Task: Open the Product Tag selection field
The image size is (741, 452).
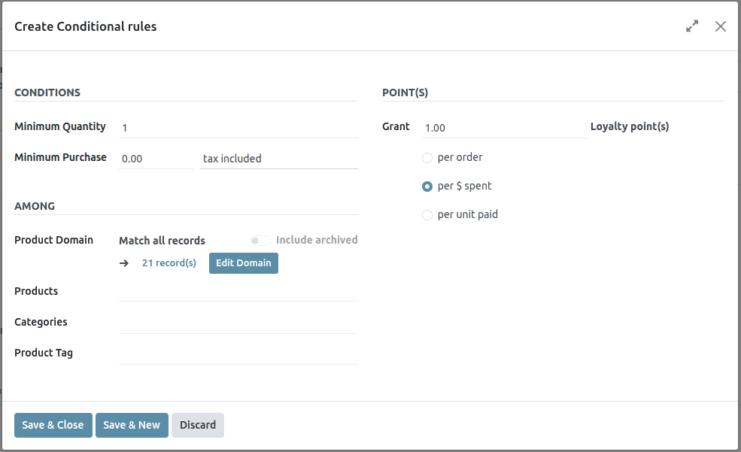Action: pyautogui.click(x=238, y=353)
